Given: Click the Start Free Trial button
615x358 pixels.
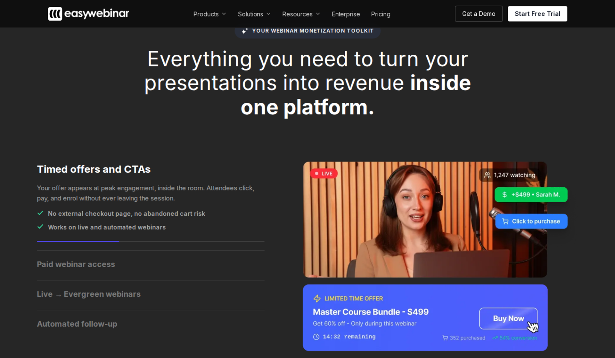Looking at the screenshot, I should pos(537,14).
